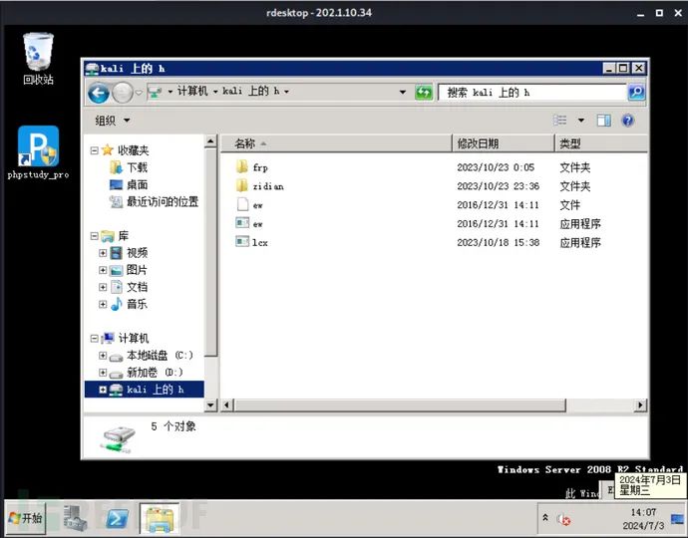Change view using the view layout icon
Viewport: 688px width, 538px height.
tap(560, 121)
